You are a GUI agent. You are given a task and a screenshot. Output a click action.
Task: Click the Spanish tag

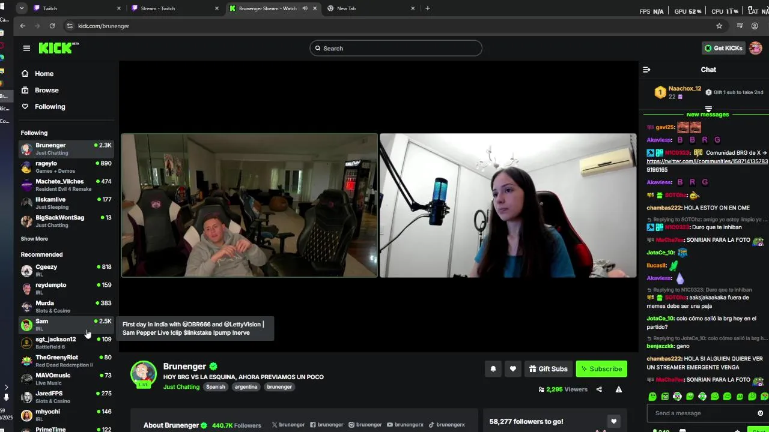[x=216, y=387]
